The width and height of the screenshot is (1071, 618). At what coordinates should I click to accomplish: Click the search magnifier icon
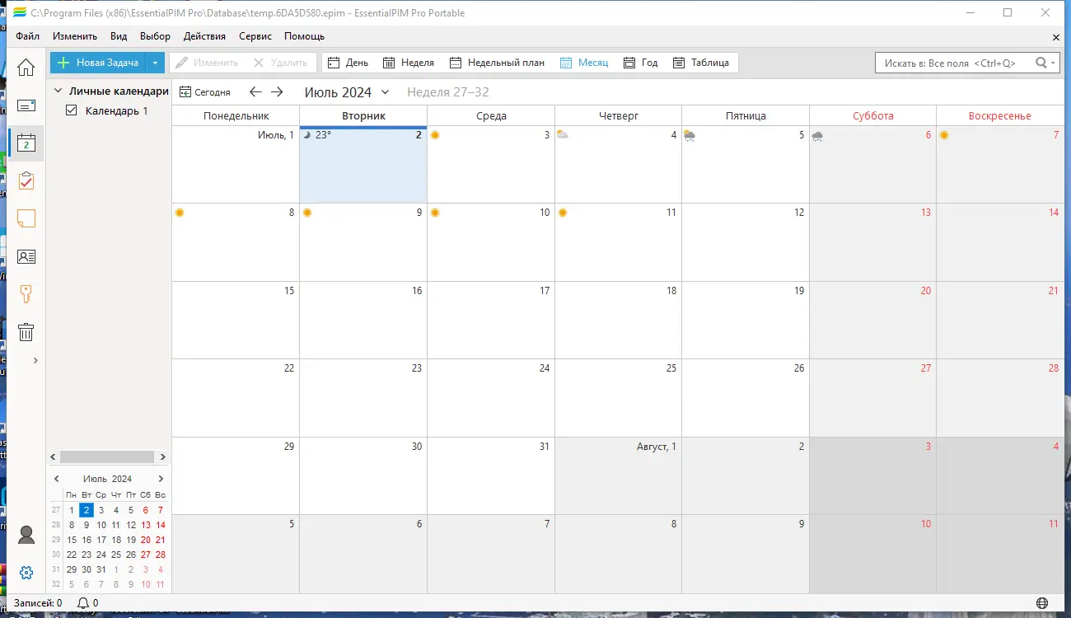1041,63
